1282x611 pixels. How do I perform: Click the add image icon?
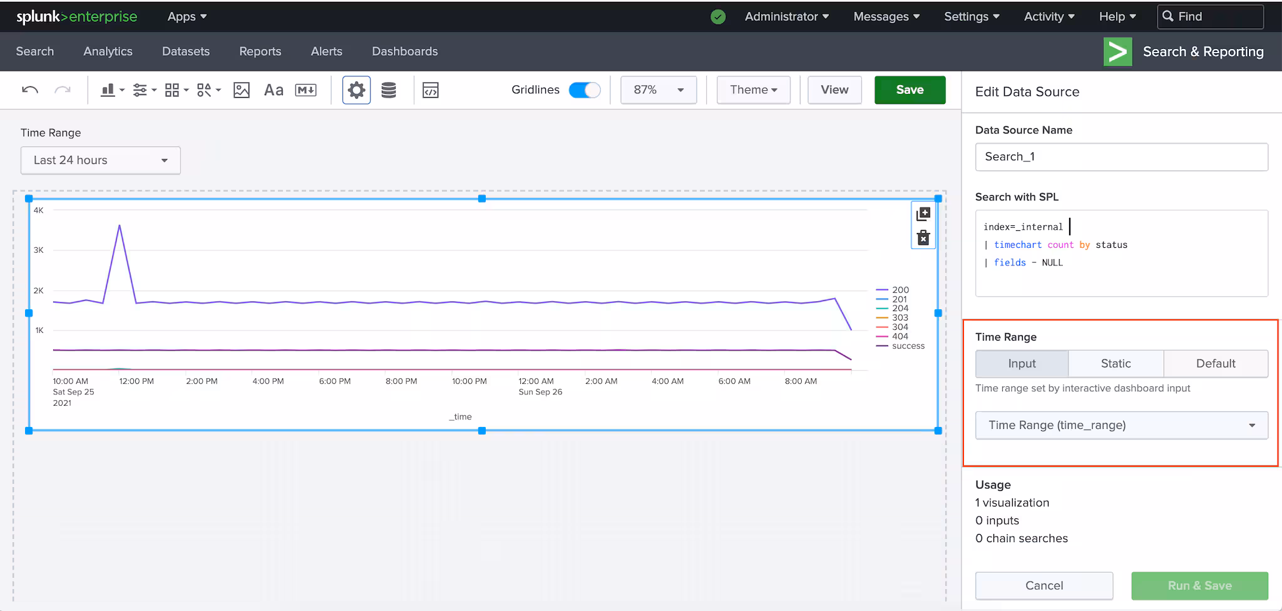point(242,90)
